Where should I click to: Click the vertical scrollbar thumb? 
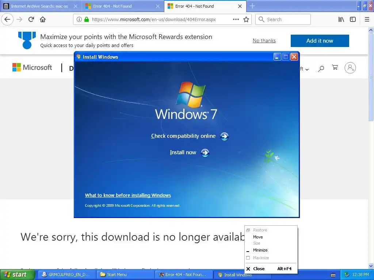[x=371, y=77]
